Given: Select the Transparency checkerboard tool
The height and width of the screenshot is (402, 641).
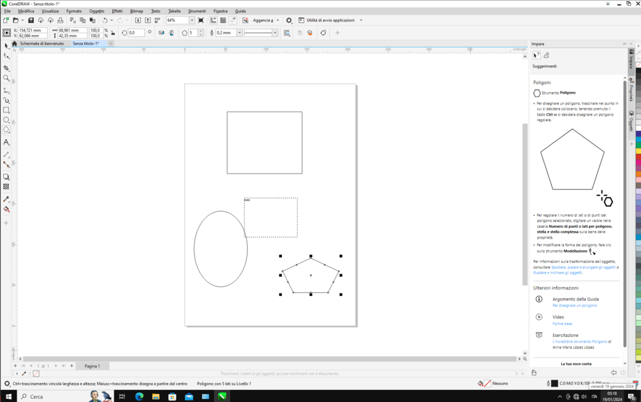Looking at the screenshot, I should point(6,186).
